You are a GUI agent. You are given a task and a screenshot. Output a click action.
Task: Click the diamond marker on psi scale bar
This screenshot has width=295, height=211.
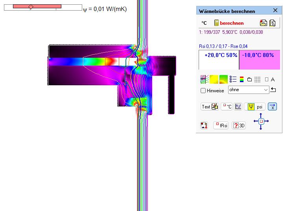click(31, 7)
